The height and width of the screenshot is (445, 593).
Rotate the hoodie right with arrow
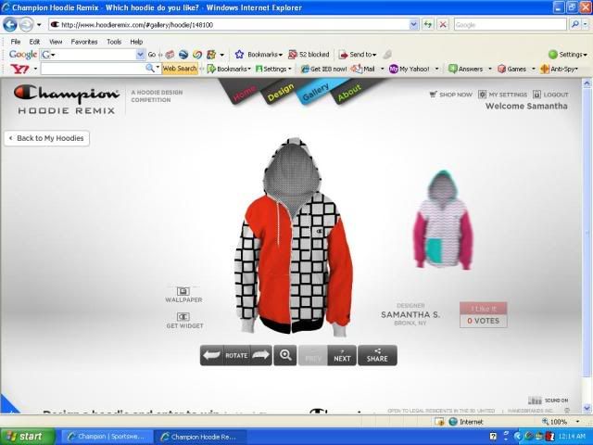[261, 355]
